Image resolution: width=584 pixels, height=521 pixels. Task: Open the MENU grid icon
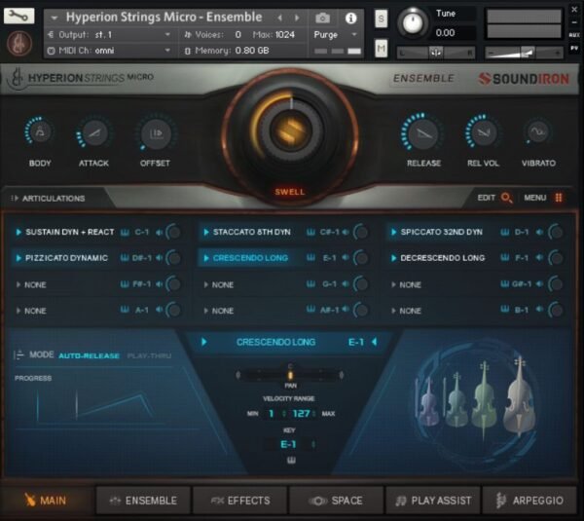click(x=559, y=198)
